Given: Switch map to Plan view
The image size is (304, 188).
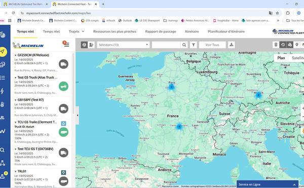Looking at the screenshot, I should point(281,58).
